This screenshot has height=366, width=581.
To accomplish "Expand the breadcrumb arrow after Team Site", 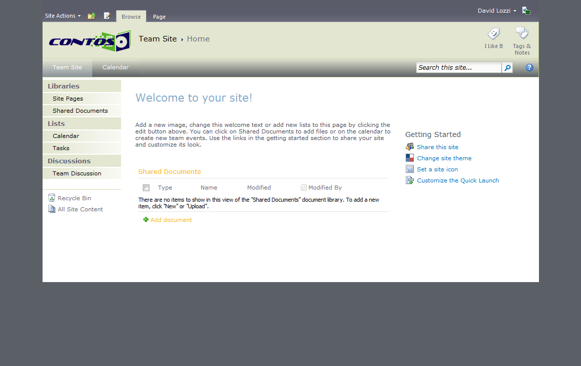I will point(182,39).
